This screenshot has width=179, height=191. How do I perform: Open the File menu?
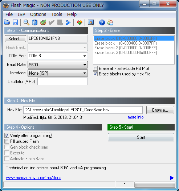coord(9,14)
